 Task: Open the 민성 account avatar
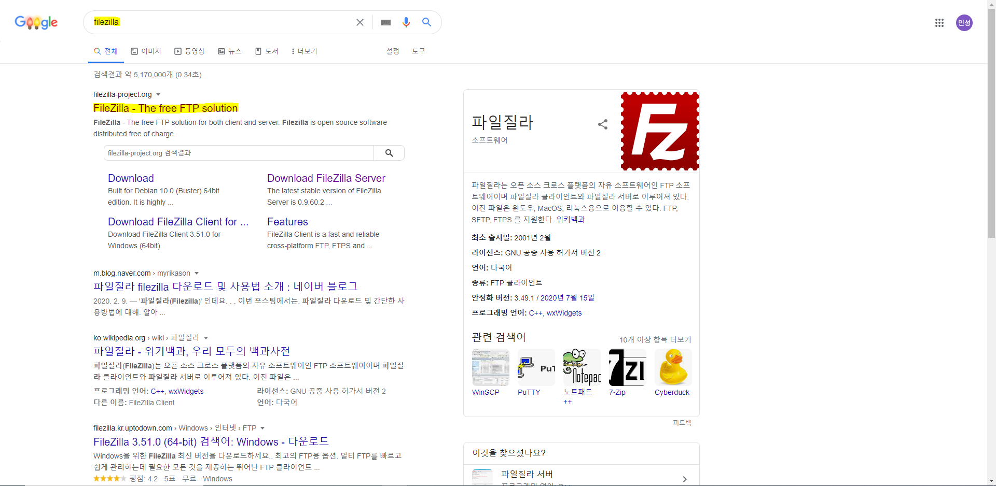click(x=964, y=23)
